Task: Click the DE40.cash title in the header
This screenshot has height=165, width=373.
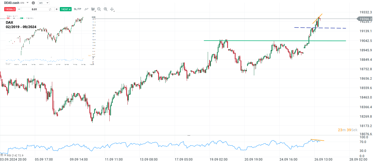Action: (12, 3)
